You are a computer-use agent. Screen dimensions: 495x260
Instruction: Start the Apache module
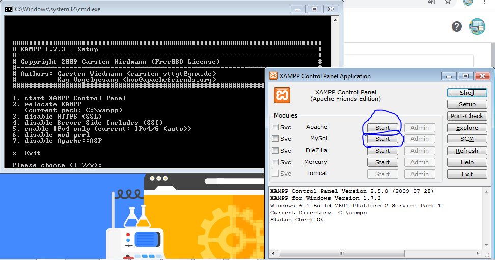[382, 128]
